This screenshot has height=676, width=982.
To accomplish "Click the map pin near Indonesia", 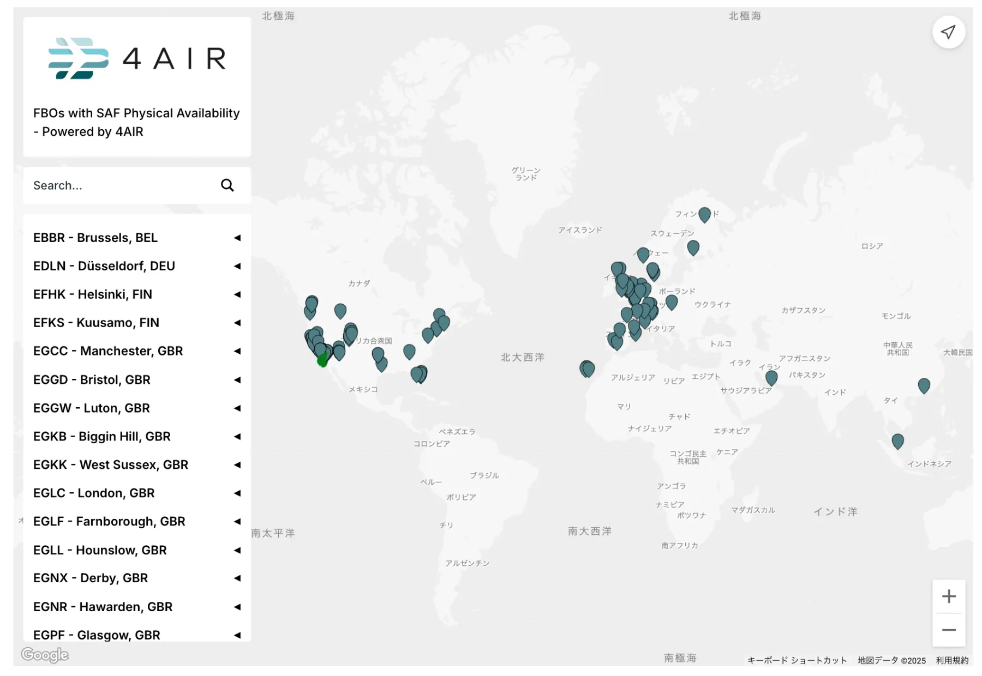I will (x=897, y=440).
